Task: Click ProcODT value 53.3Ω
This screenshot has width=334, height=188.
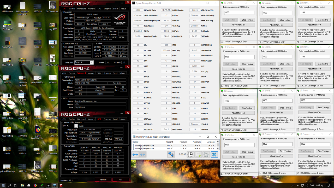Action: pos(166,21)
